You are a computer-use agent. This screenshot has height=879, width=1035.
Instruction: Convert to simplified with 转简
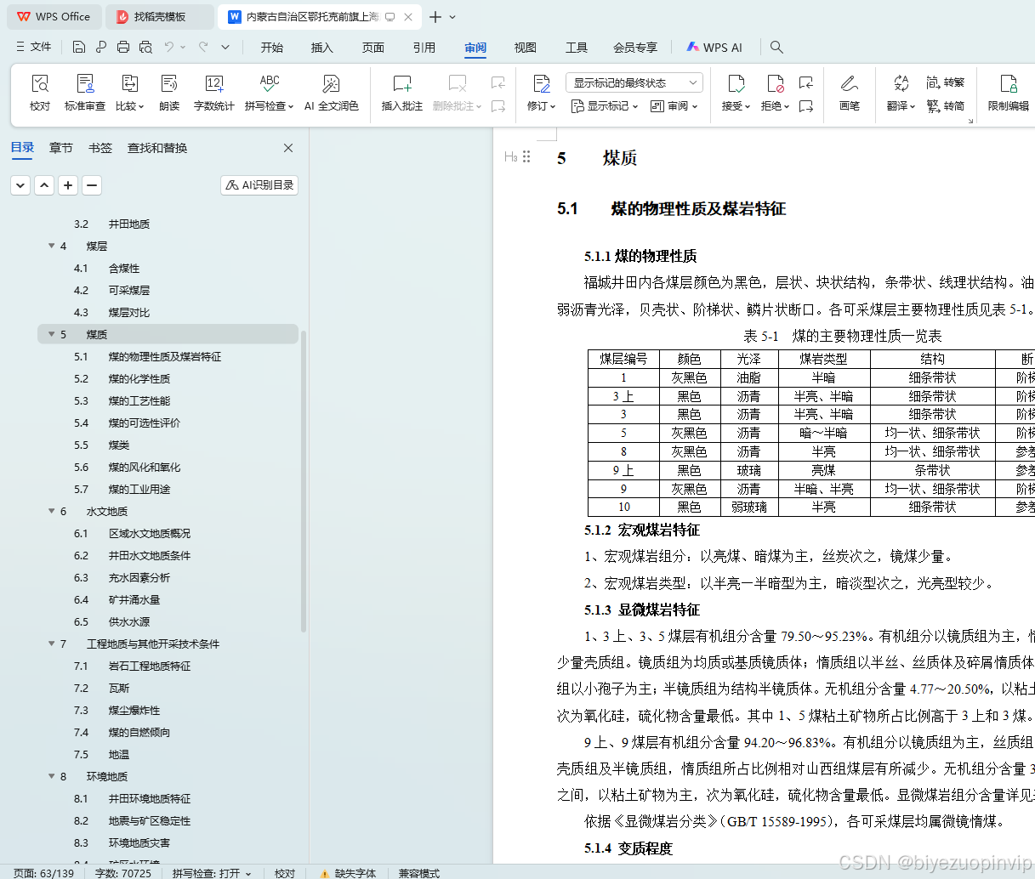(x=946, y=106)
